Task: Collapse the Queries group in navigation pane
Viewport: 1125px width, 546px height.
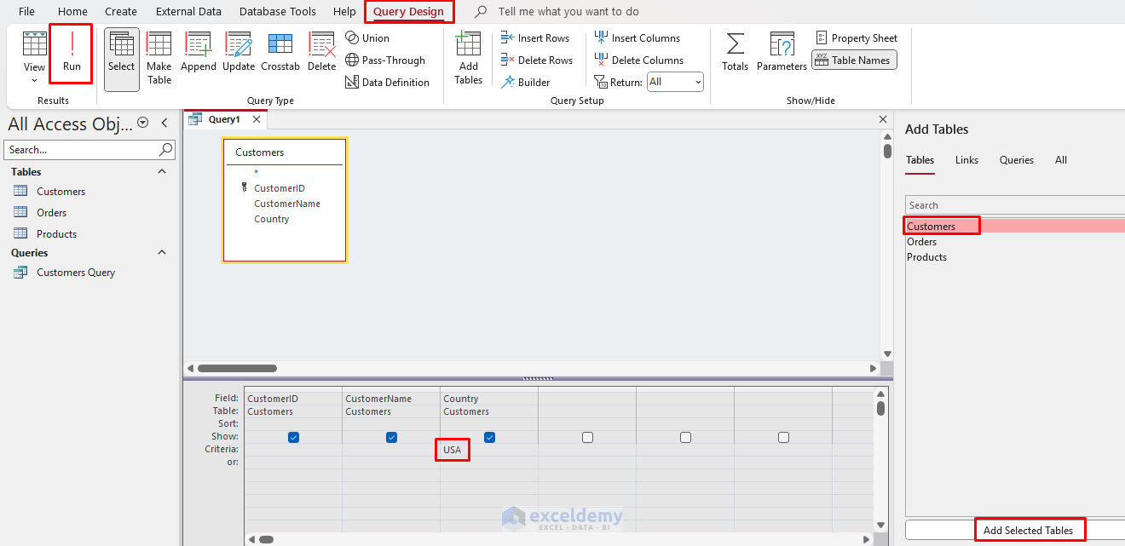Action: [x=162, y=253]
